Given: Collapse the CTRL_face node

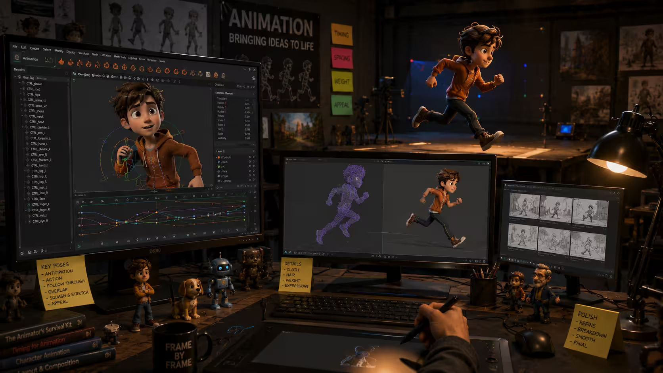Looking at the screenshot, I should (x=25, y=199).
